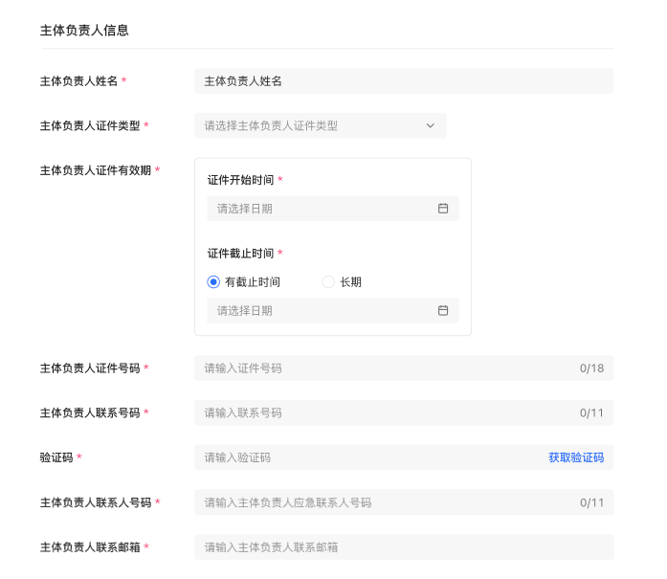
Task: Open the calendar icon for 证件截止时间
Action: (x=443, y=311)
